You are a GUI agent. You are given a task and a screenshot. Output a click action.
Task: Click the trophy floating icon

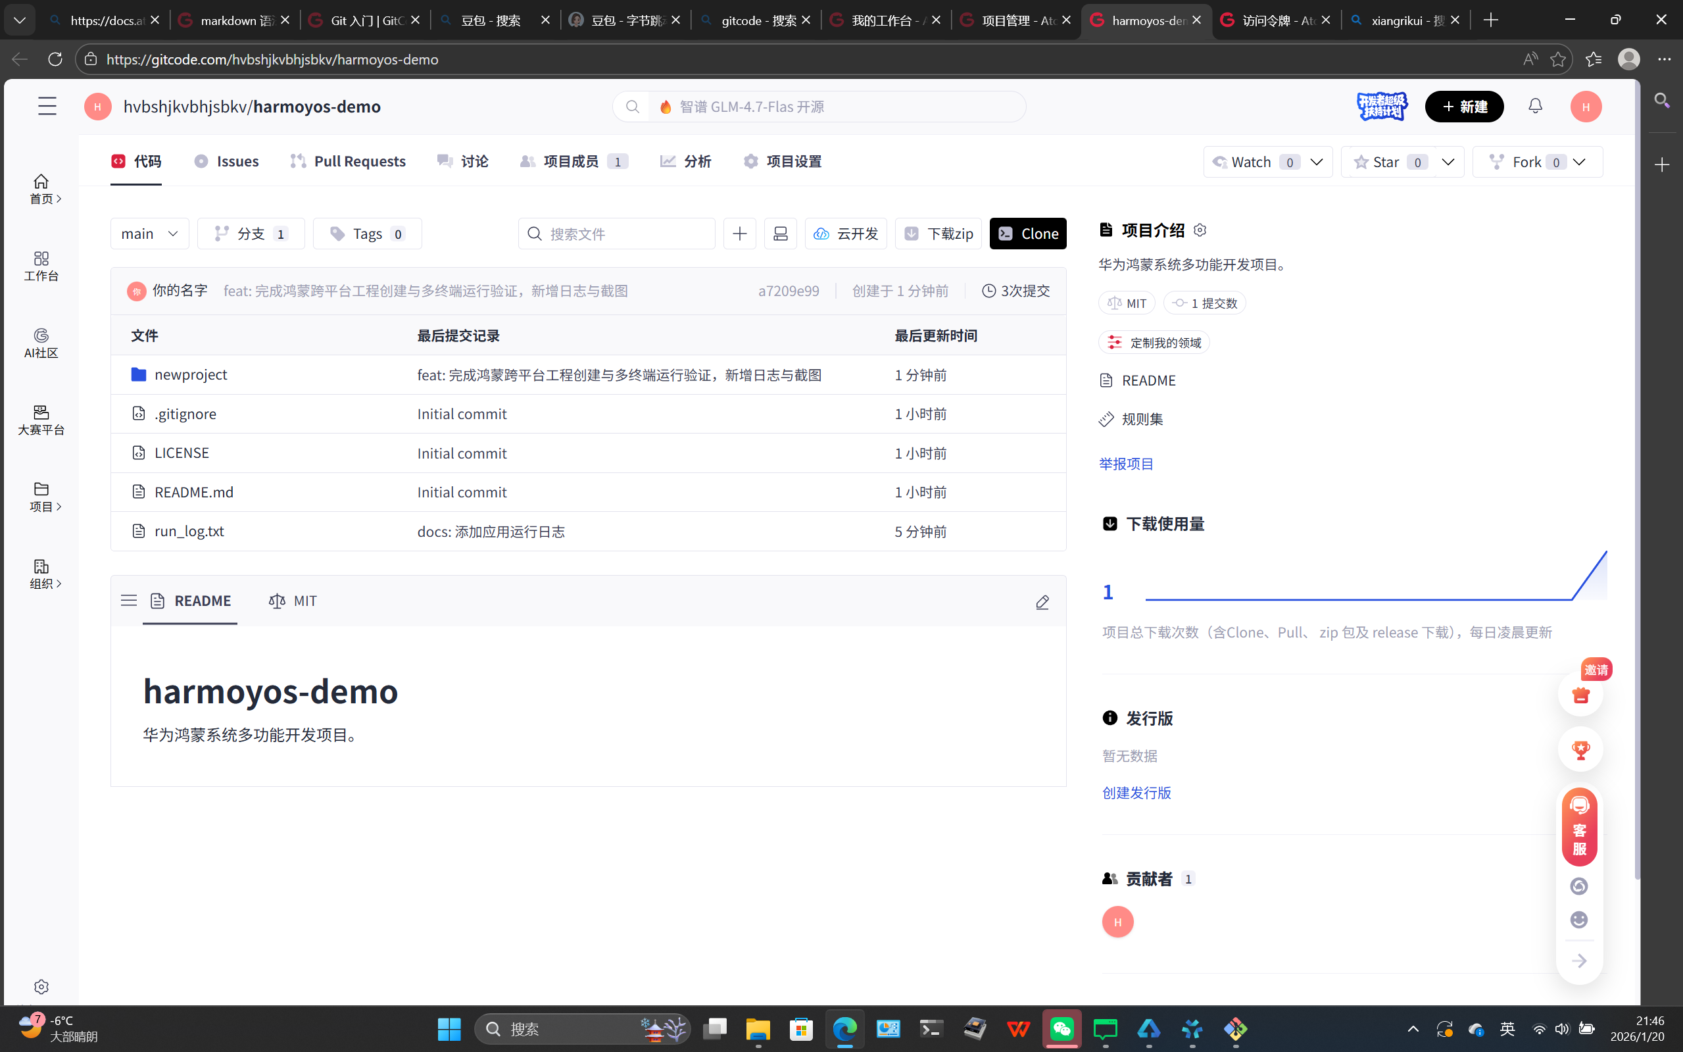1580,749
